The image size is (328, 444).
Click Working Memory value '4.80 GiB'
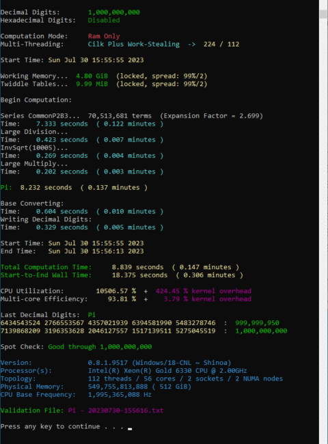click(x=92, y=77)
